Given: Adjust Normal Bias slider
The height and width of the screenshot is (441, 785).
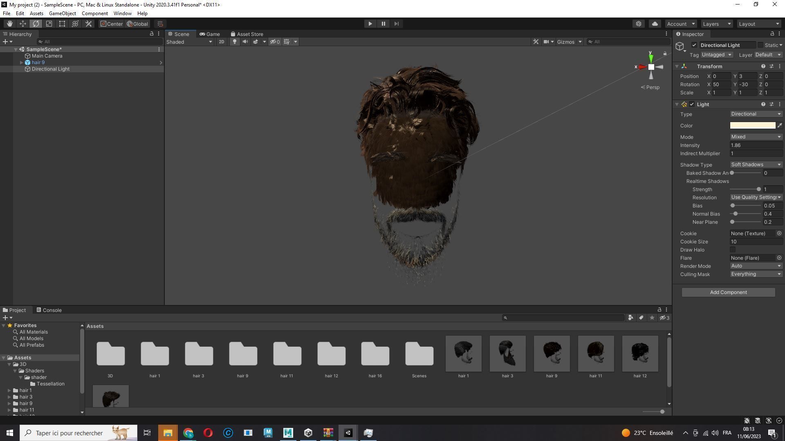Looking at the screenshot, I should [746, 214].
